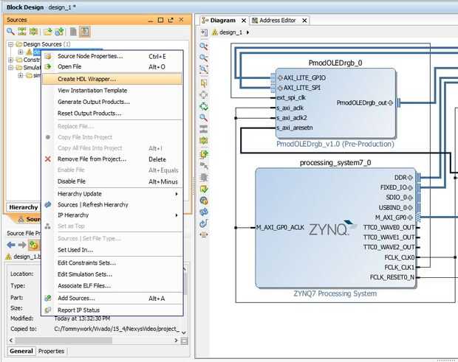
Task: Select Edit Constraints Sets menu entry
Action: [112, 263]
